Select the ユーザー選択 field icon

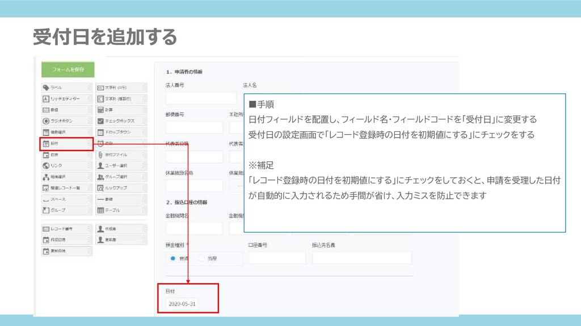(x=100, y=166)
